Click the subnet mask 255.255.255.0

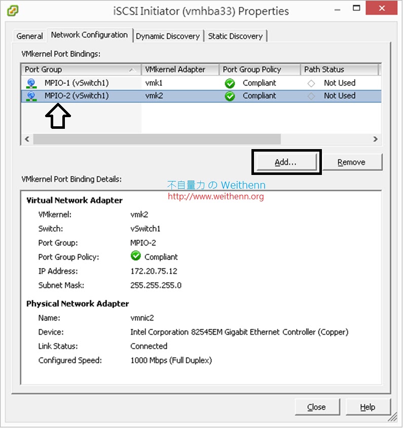click(x=156, y=285)
